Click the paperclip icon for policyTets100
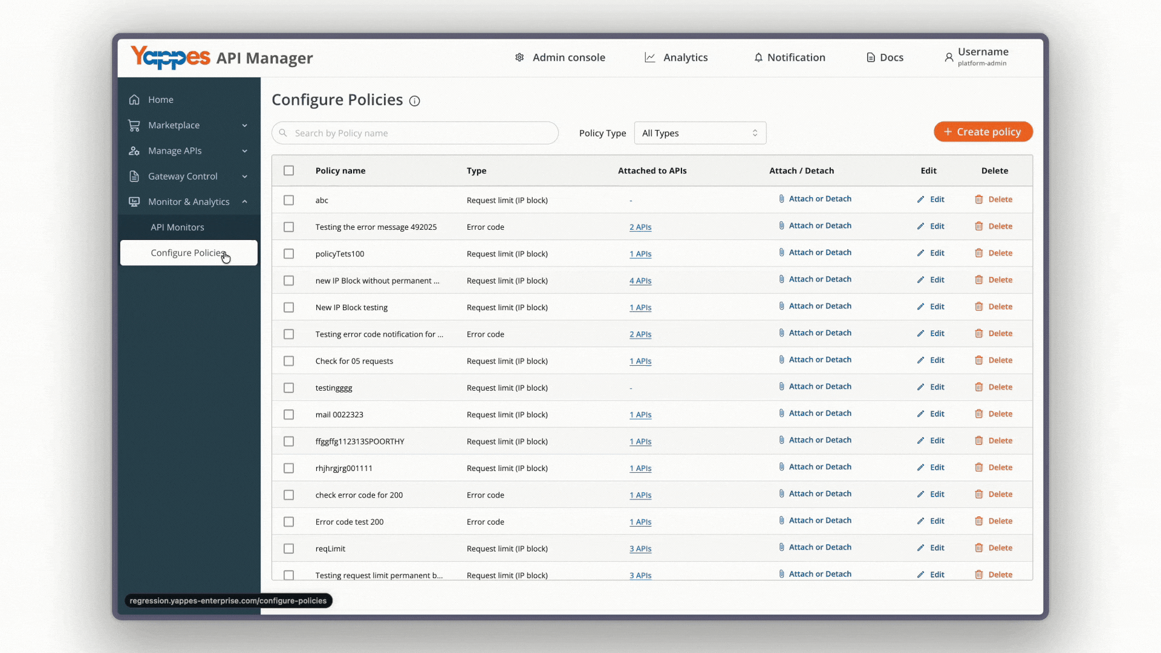The width and height of the screenshot is (1161, 653). [x=782, y=253]
